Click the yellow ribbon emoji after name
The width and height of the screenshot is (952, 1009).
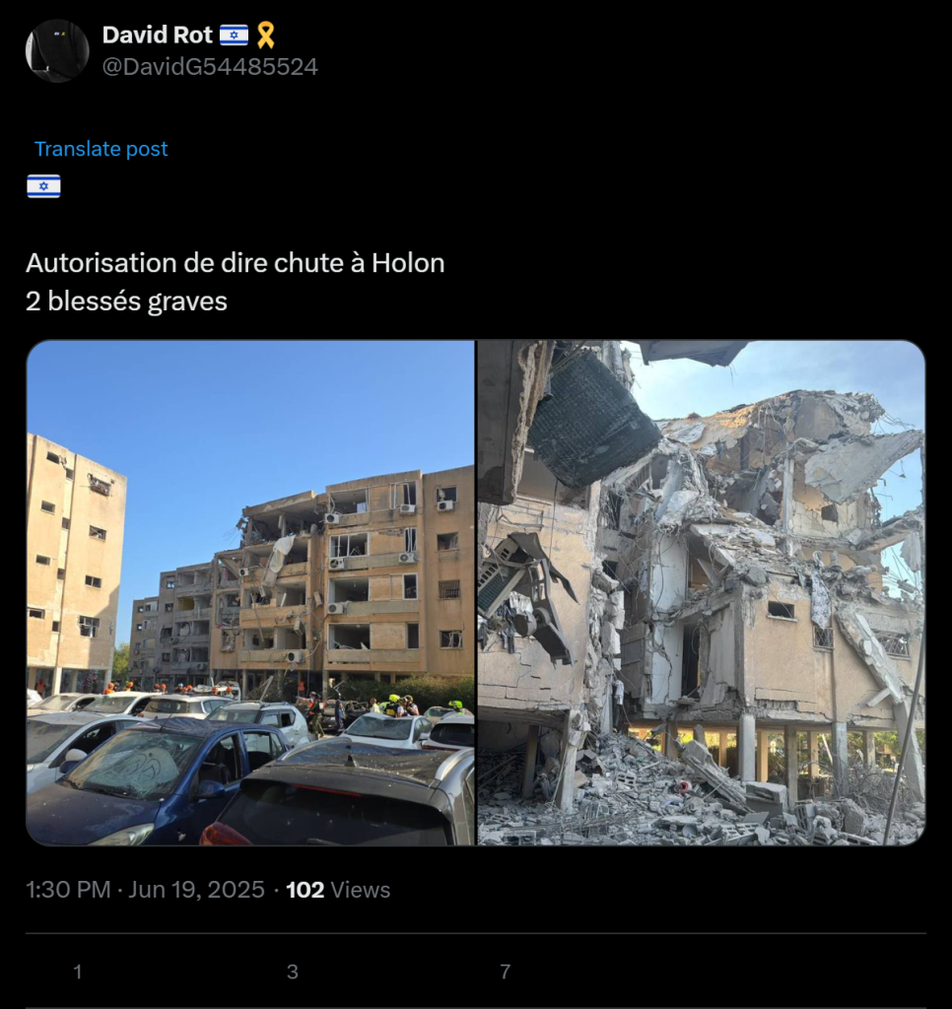click(x=265, y=35)
